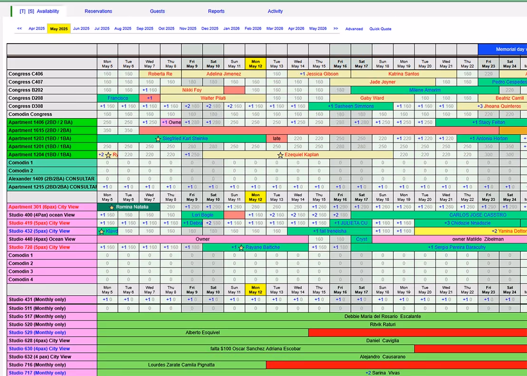Open the Advanced search link
The height and width of the screenshot is (376, 527).
354,29
